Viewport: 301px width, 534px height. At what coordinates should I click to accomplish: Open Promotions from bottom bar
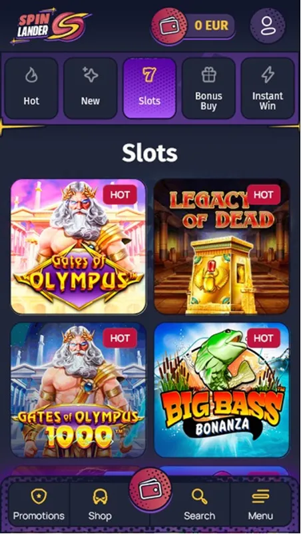pos(39,505)
